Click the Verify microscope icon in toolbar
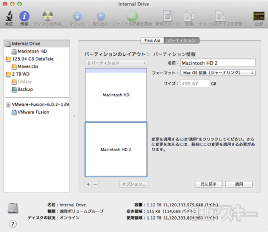The width and height of the screenshot is (268, 232). [9, 16]
